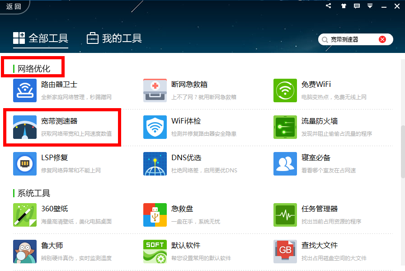Click 流量防火墙 title text

tap(320, 121)
